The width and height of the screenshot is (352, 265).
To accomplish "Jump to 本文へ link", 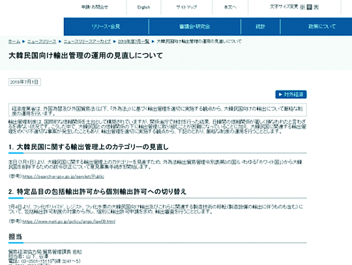I will pyautogui.click(x=230, y=7).
